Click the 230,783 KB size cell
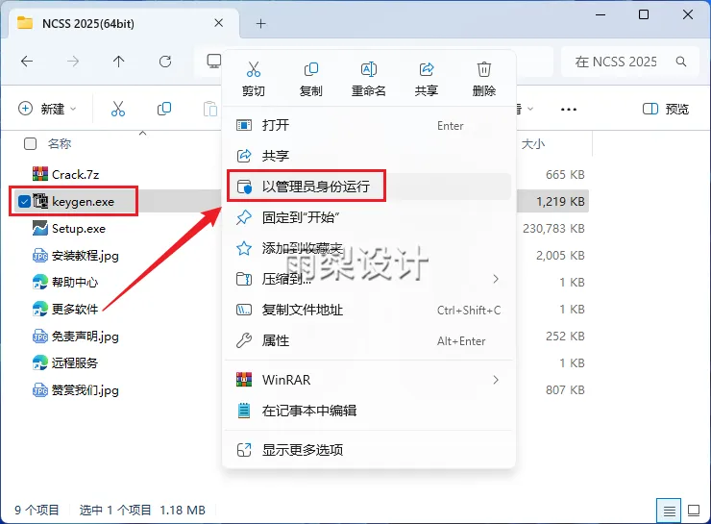Image resolution: width=711 pixels, height=524 pixels. pos(553,228)
